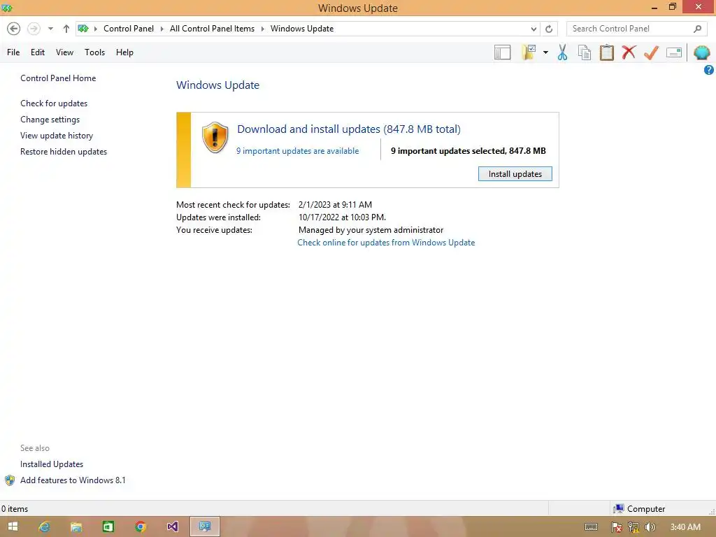The width and height of the screenshot is (716, 537).
Task: Open View update history
Action: tap(57, 136)
